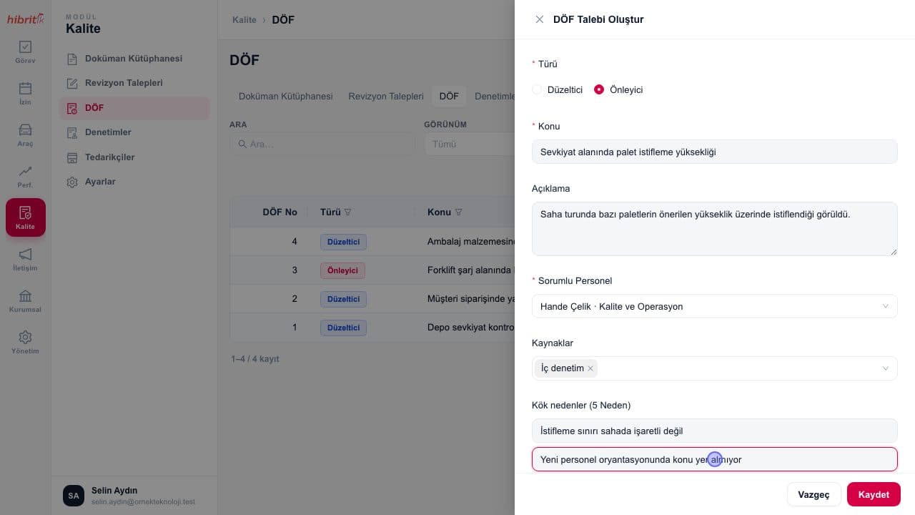Click 'Depo sevkiyat kontro' row text
The height and width of the screenshot is (515, 915).
coord(470,328)
